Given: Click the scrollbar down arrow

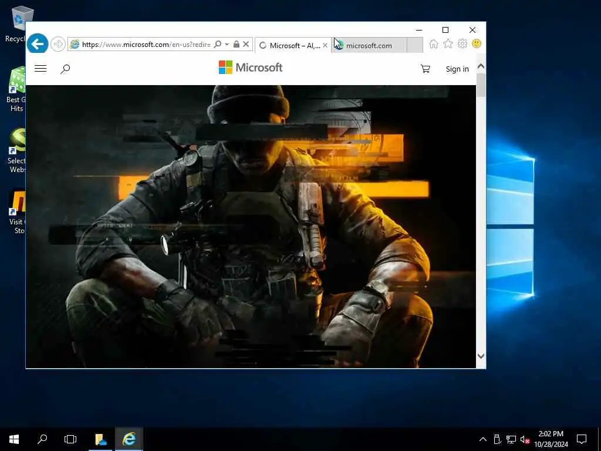Looking at the screenshot, I should [x=481, y=356].
